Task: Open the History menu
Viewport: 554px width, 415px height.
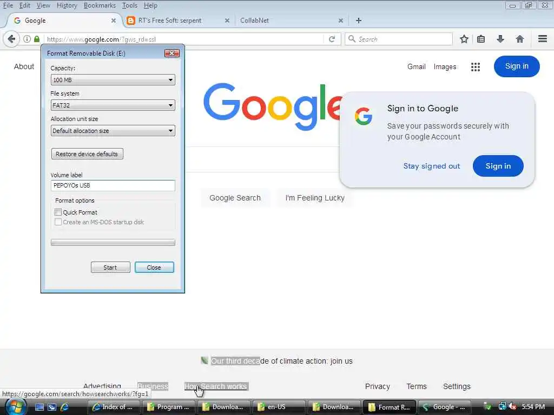Action: point(67,5)
